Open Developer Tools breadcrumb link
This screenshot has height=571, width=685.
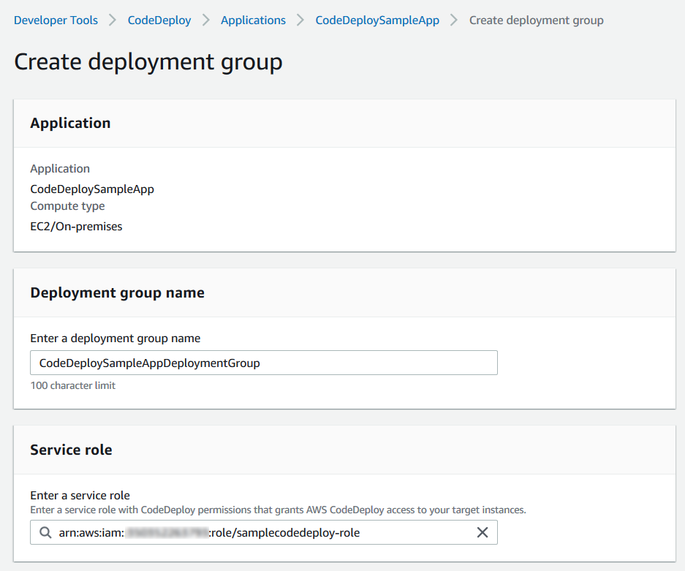(x=56, y=20)
